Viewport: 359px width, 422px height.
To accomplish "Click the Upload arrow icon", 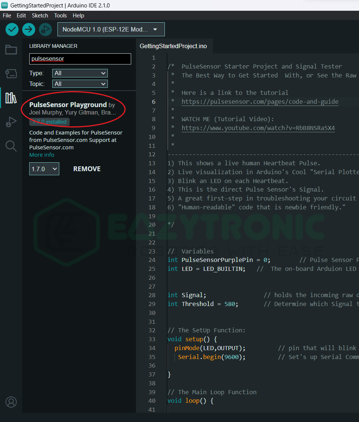I will coord(29,29).
